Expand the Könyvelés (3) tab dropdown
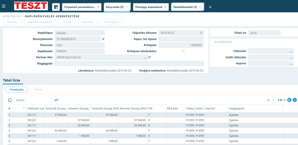 [x=126, y=7]
